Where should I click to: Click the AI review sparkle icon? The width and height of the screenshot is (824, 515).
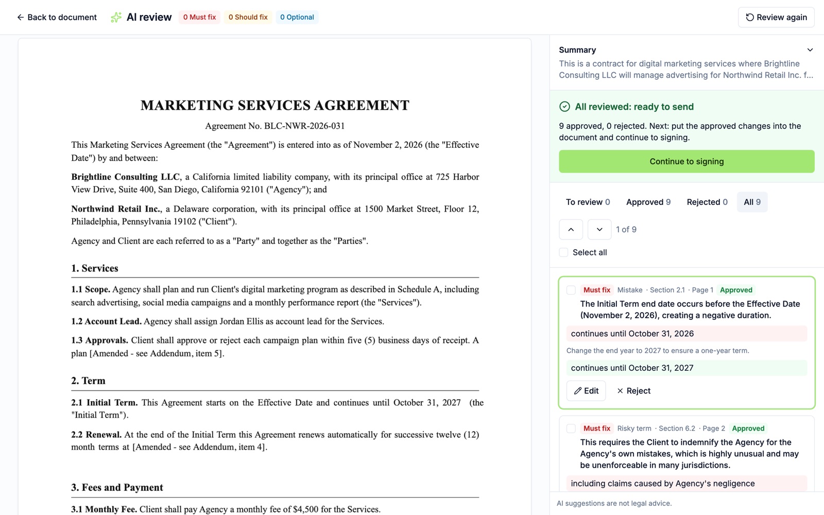[116, 18]
